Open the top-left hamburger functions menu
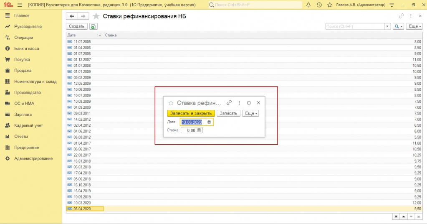Image resolution: width=427 pixels, height=224 pixels. (20, 5)
